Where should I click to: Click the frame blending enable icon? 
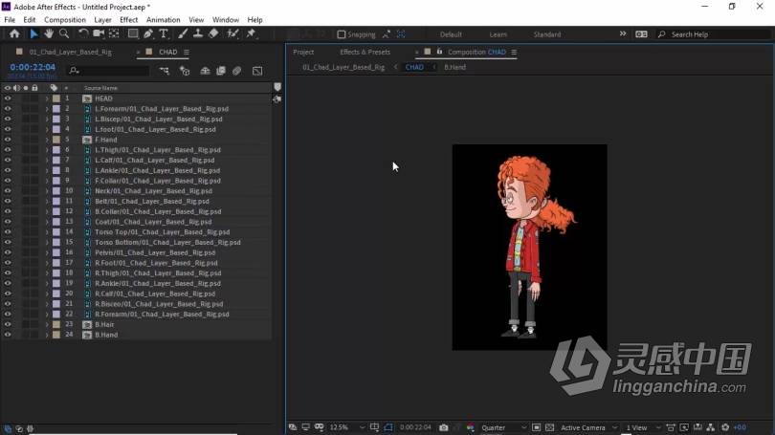coord(221,71)
